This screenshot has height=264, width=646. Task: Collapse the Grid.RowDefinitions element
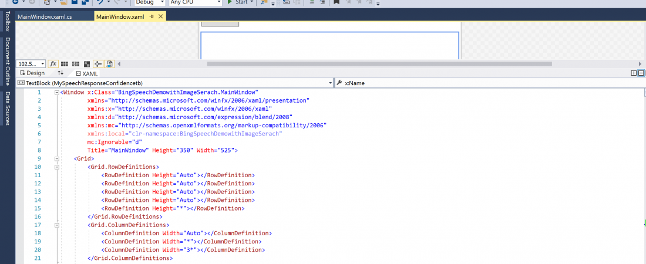tap(57, 167)
